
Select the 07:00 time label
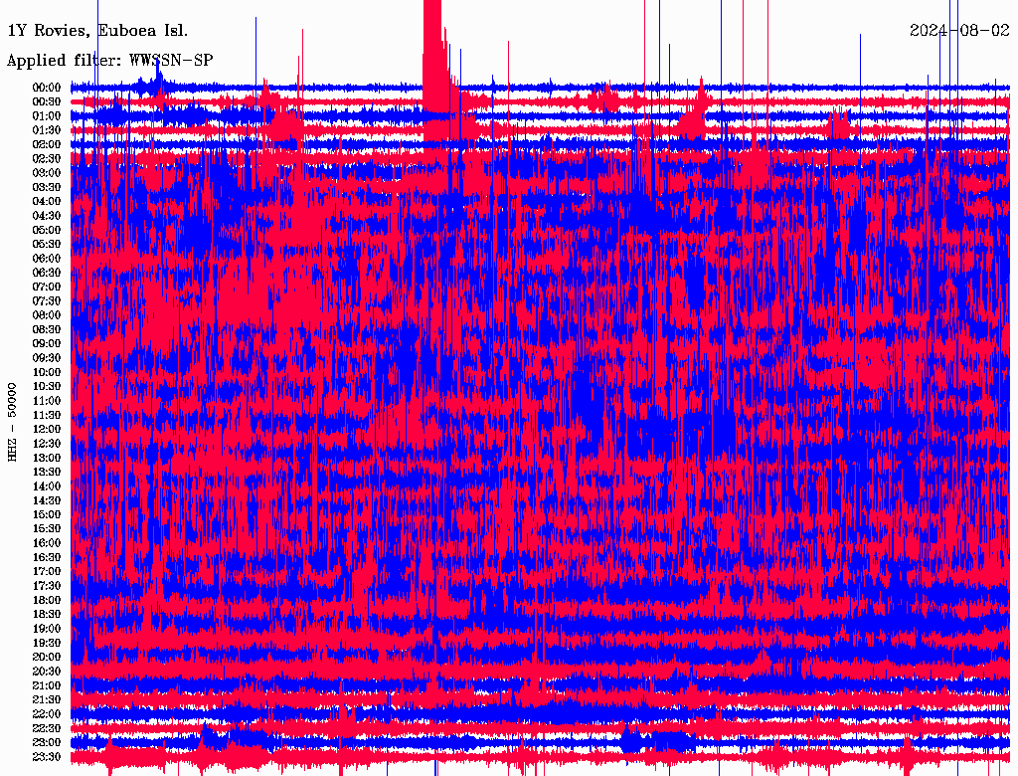click(x=47, y=288)
